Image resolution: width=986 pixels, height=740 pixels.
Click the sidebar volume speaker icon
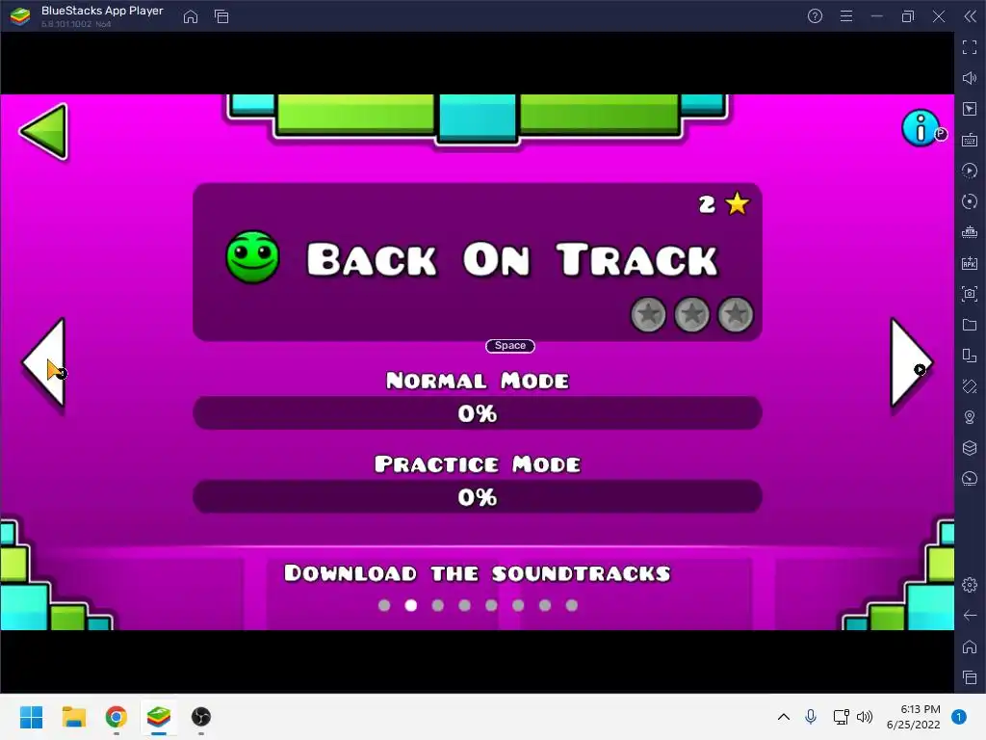click(x=970, y=78)
